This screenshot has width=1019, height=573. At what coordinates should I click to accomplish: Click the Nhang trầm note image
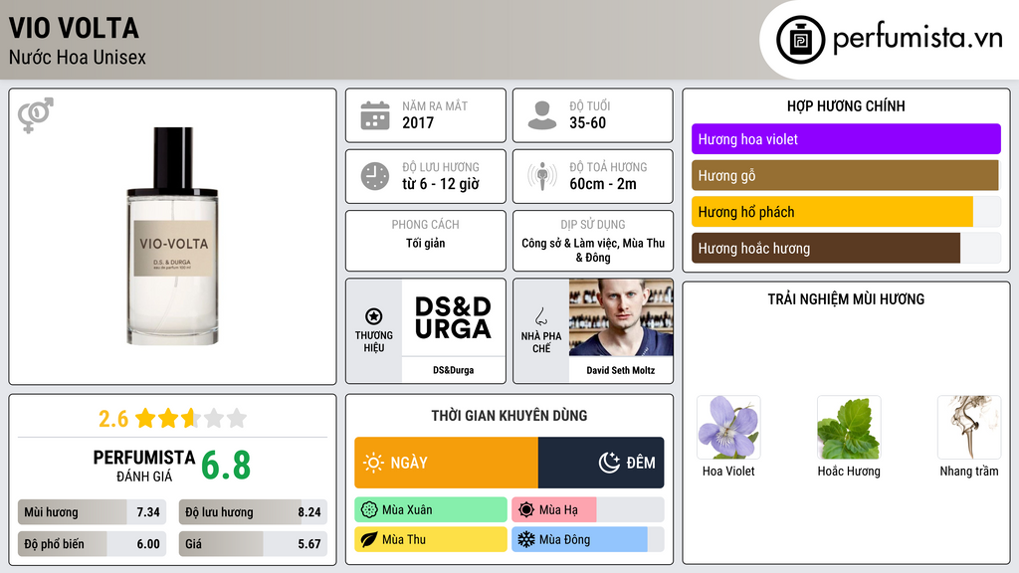pyautogui.click(x=969, y=428)
